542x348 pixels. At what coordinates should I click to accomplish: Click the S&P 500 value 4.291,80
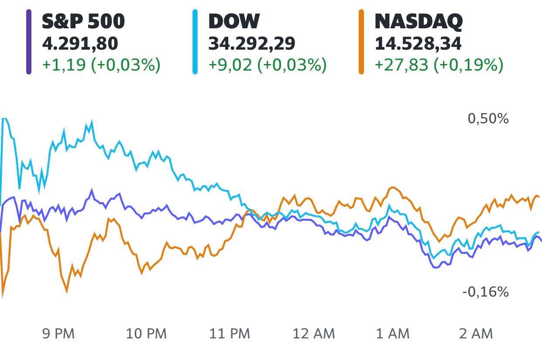click(80, 44)
